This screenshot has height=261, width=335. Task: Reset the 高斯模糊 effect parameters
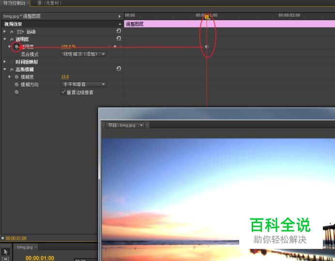click(x=119, y=69)
